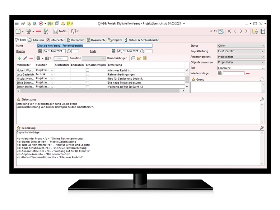Screen dimensions: 280x210
Task: Switch to the Dokumente tab
Action: click(x=96, y=40)
